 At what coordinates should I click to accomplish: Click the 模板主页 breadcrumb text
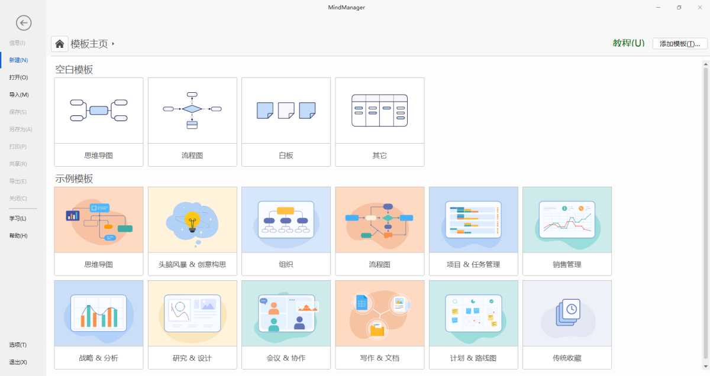(89, 44)
